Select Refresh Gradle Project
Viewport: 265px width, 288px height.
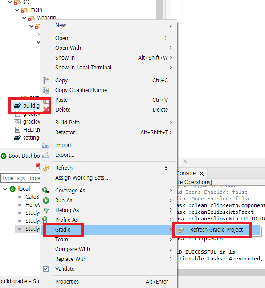coord(218,230)
